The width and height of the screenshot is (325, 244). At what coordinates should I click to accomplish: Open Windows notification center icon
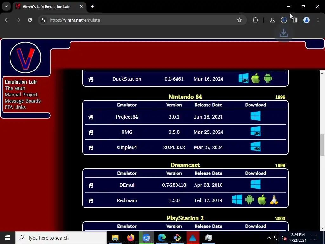click(315, 238)
